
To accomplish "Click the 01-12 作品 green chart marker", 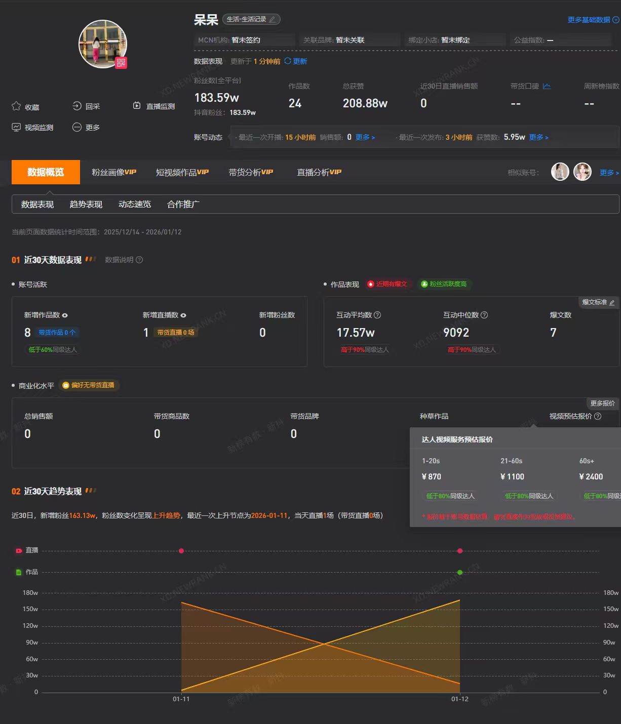I will (x=460, y=572).
